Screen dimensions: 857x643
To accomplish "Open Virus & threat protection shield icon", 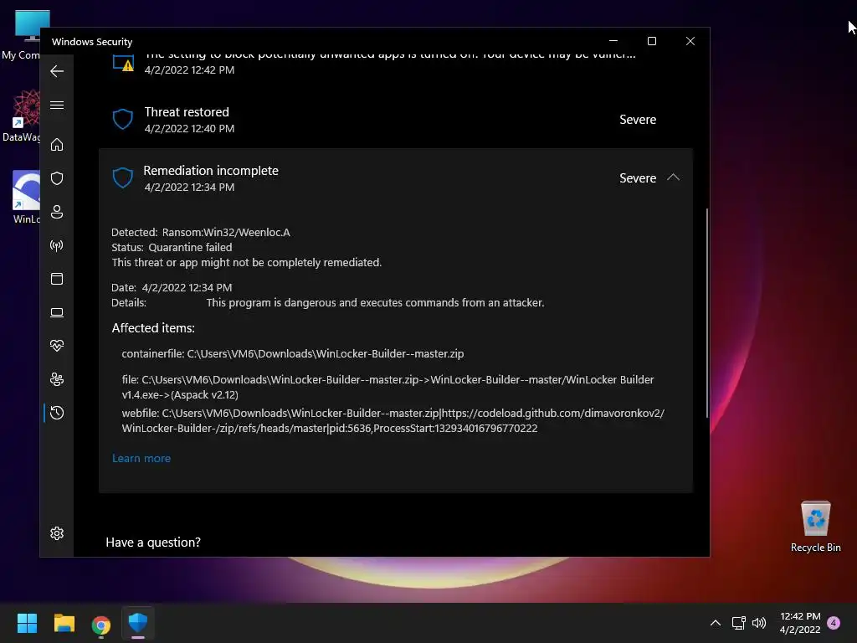I will click(x=57, y=178).
